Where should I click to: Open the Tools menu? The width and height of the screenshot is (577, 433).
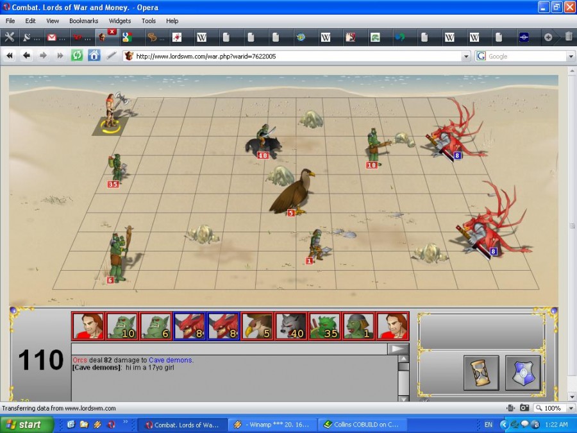(149, 21)
